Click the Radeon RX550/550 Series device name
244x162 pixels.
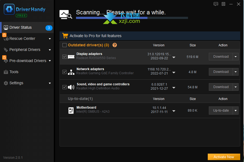(96, 58)
